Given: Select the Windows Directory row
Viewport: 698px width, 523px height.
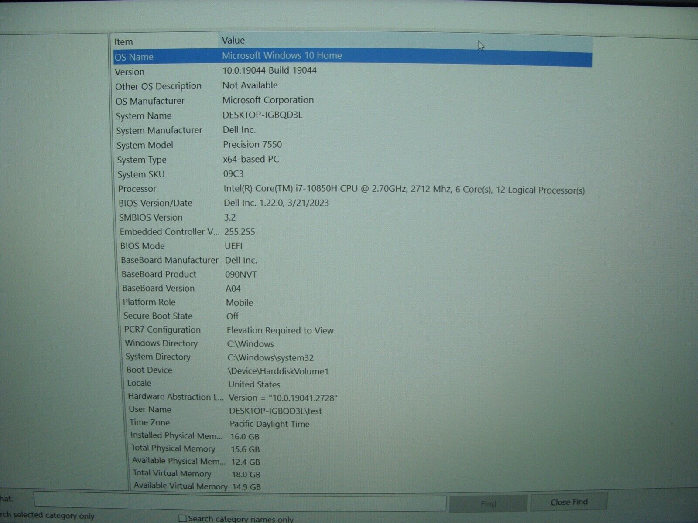Looking at the screenshot, I should tap(352, 343).
